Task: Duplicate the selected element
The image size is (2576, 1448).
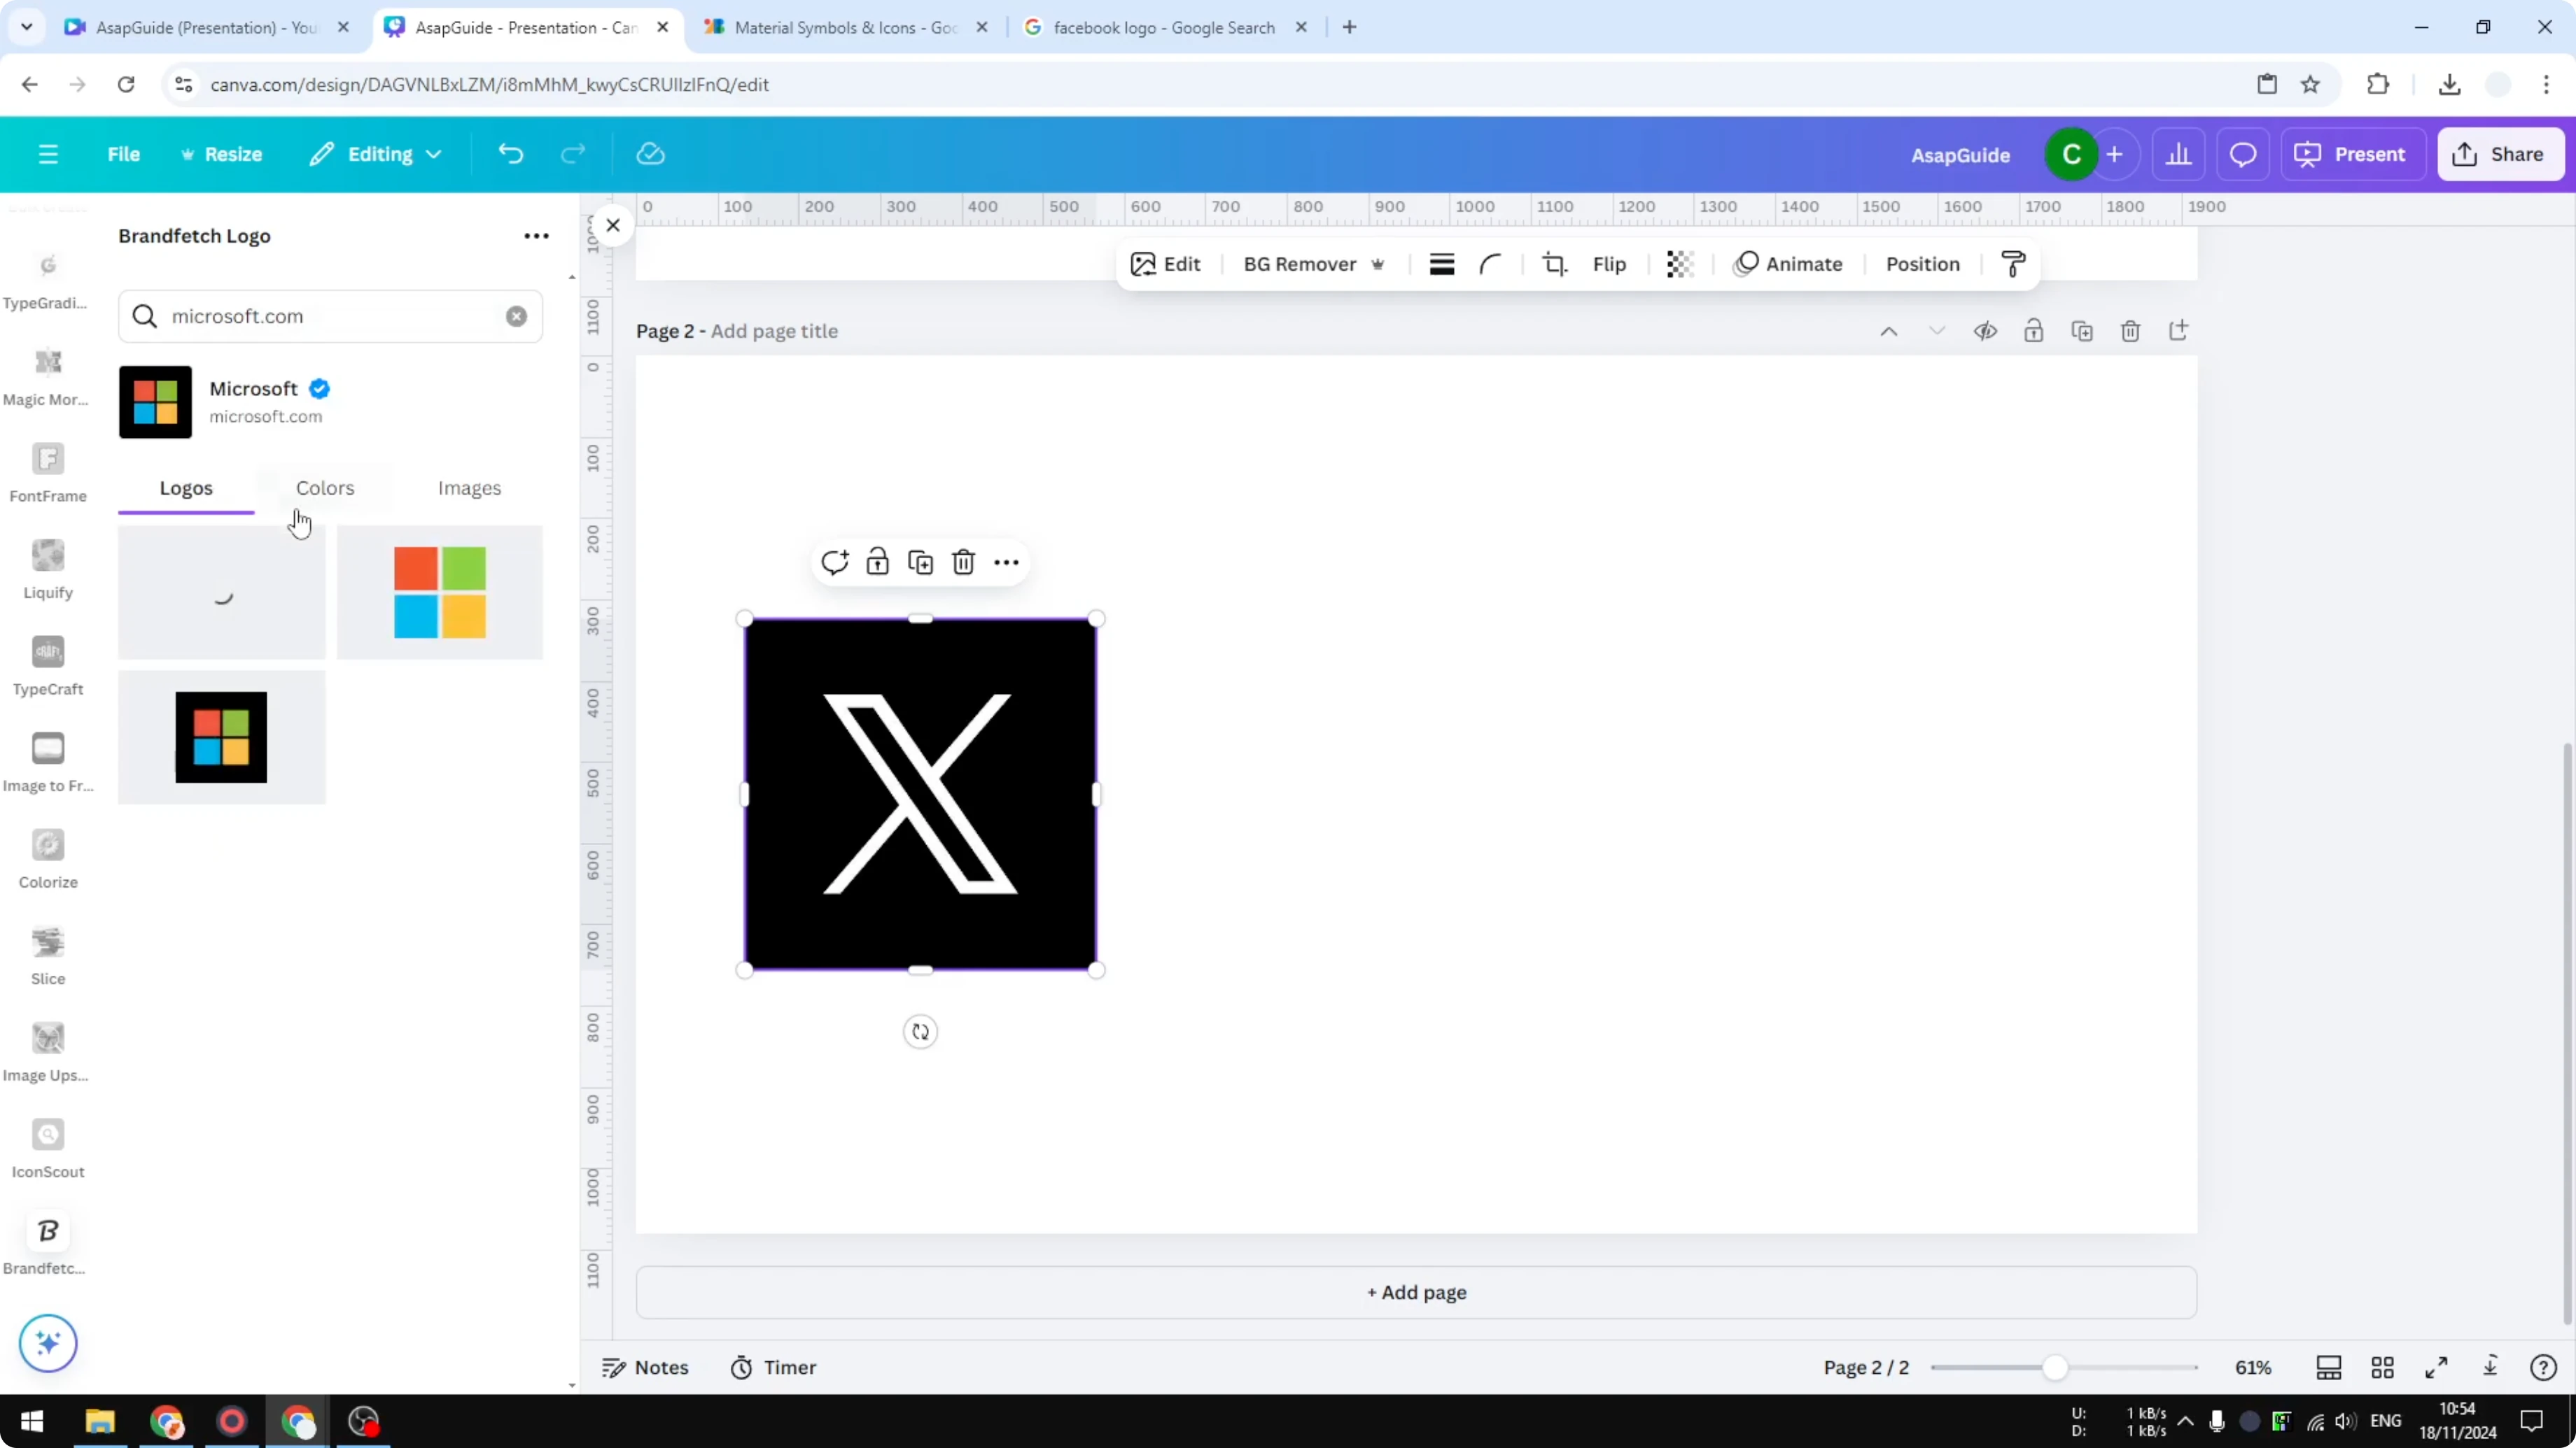Action: click(x=920, y=562)
